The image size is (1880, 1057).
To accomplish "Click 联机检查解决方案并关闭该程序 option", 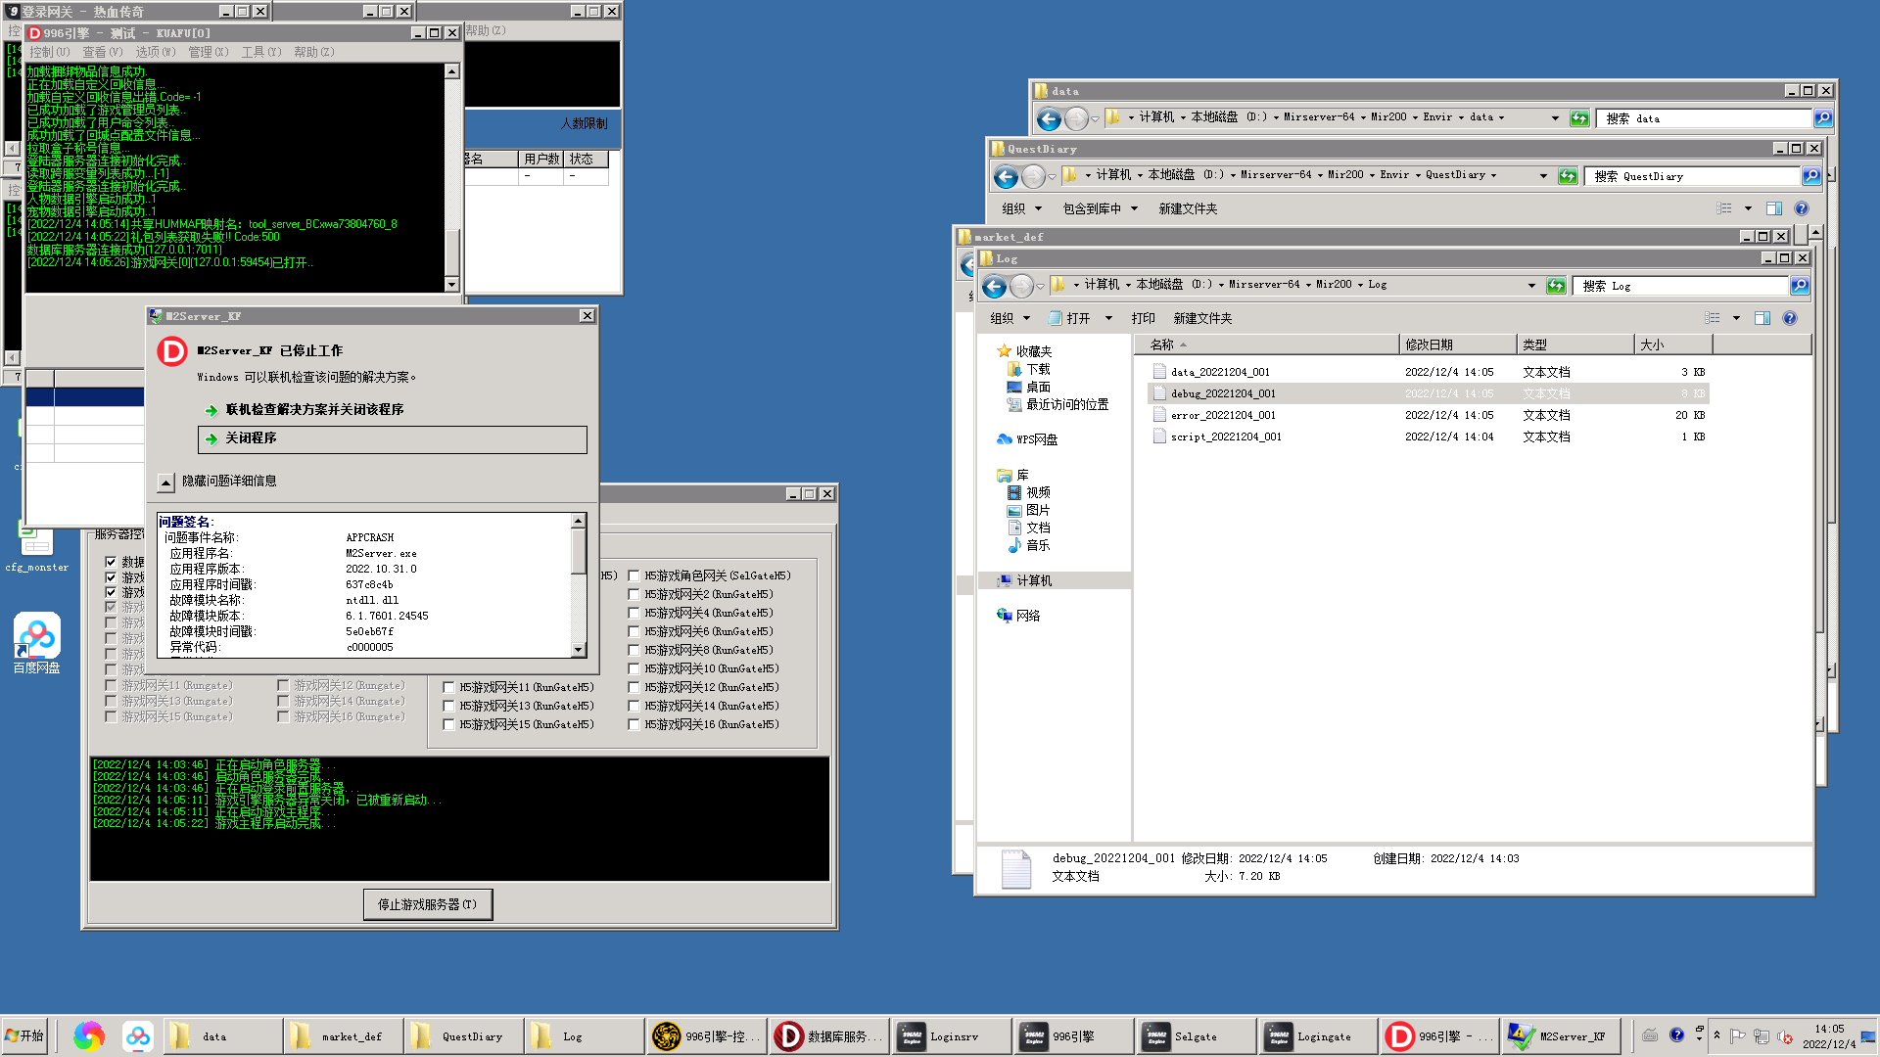I will coord(314,410).
